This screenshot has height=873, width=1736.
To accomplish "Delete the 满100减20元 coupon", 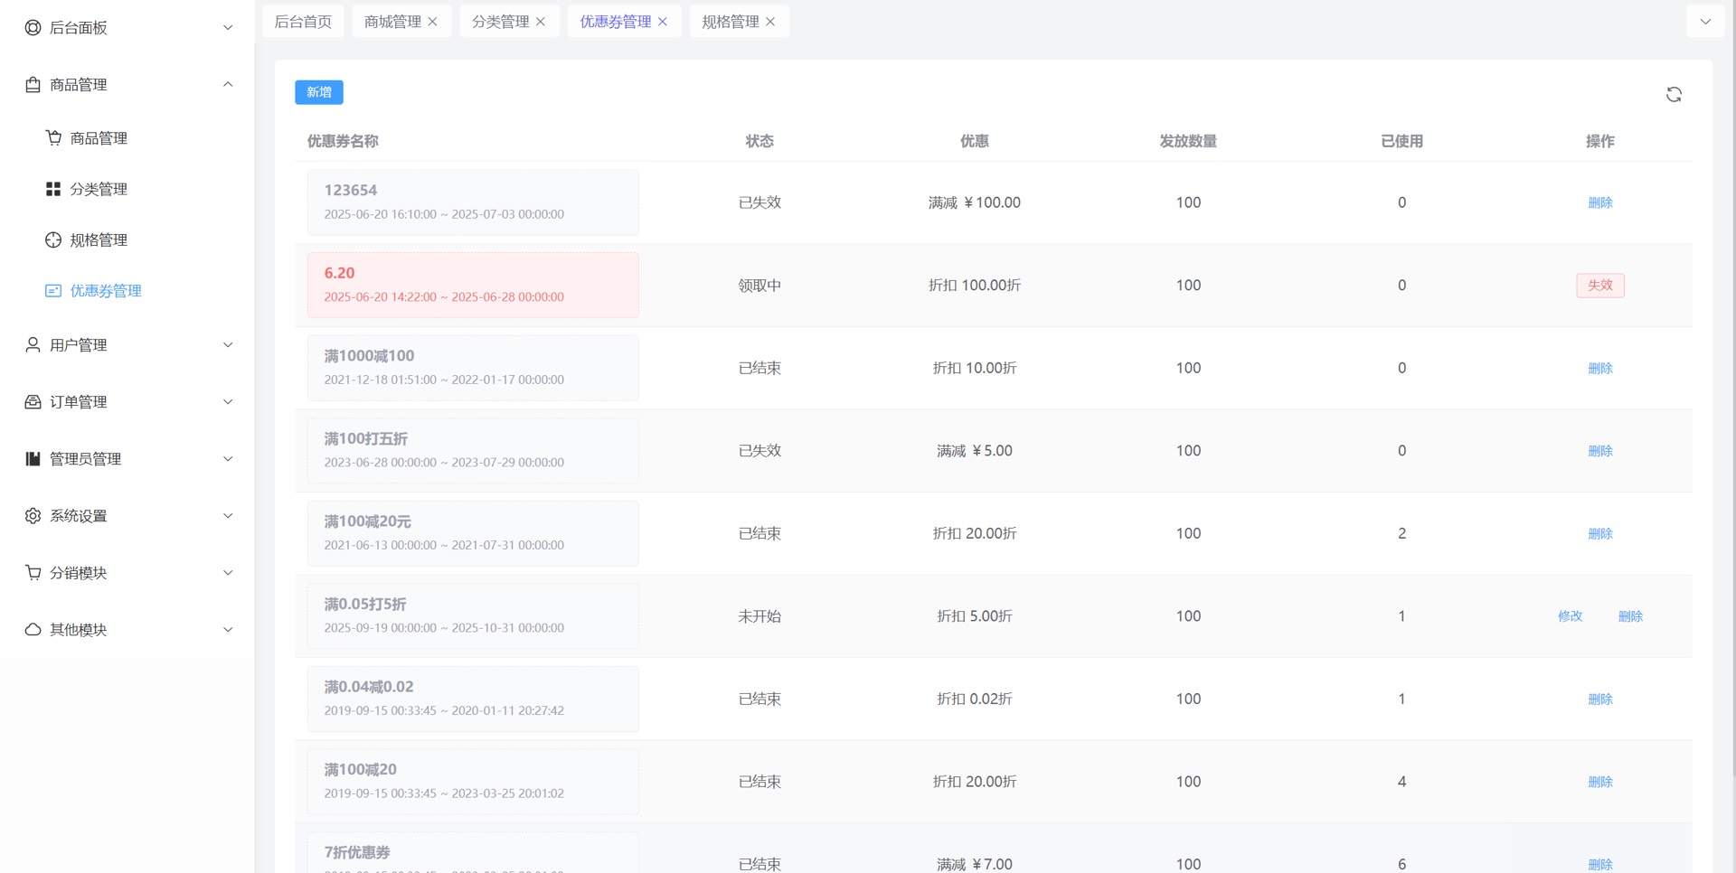I will pos(1600,534).
